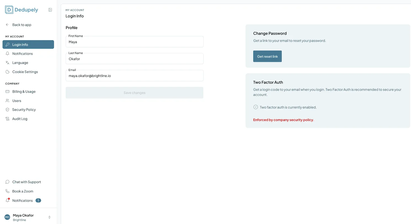Open Chat with Support
This screenshot has height=224, width=411.
[x=28, y=182]
